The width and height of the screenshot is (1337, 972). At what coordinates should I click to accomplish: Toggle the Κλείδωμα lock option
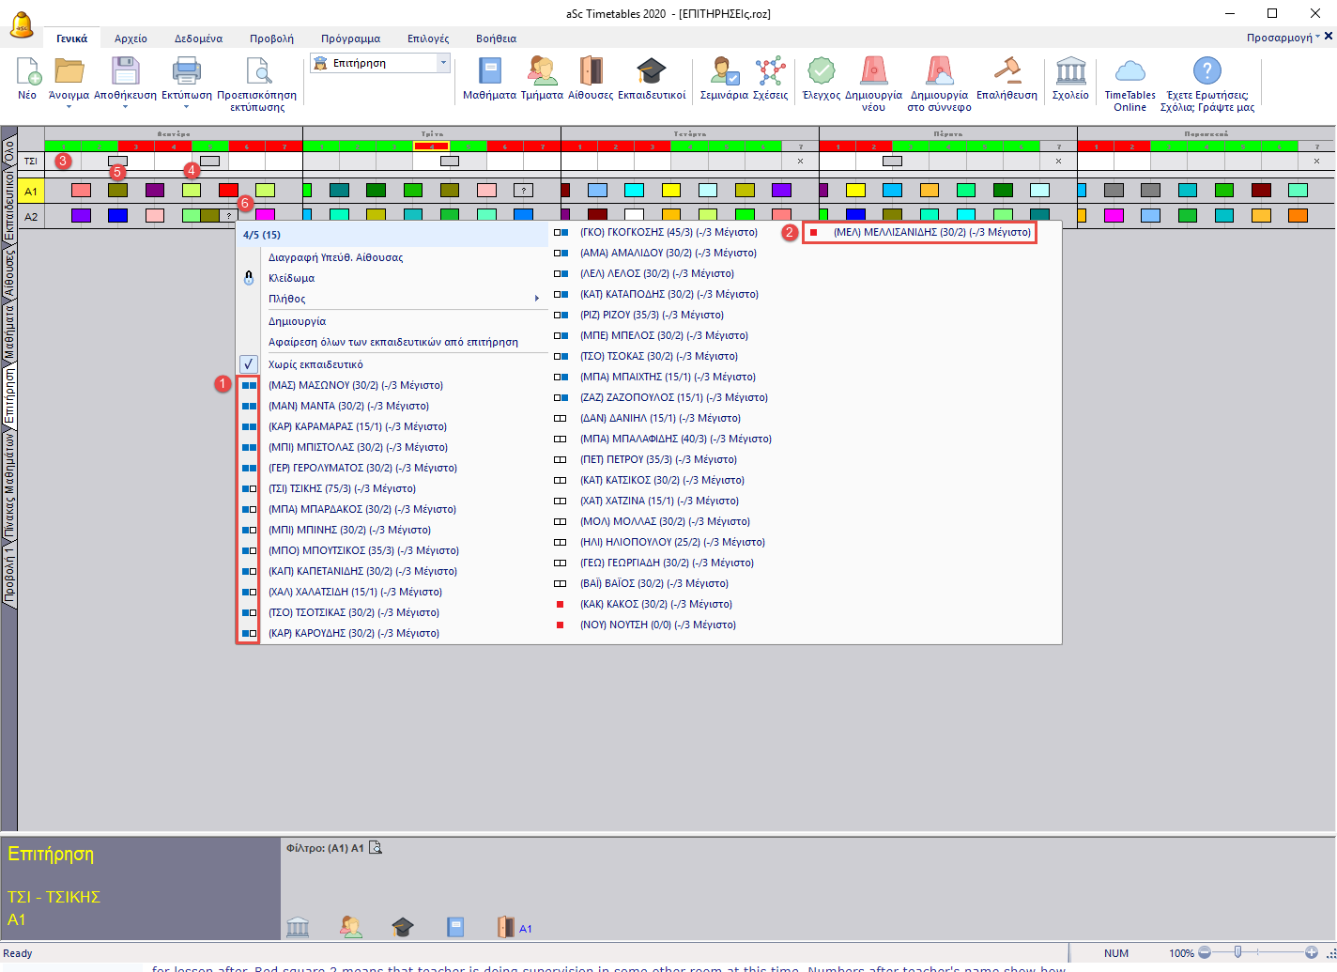(291, 278)
